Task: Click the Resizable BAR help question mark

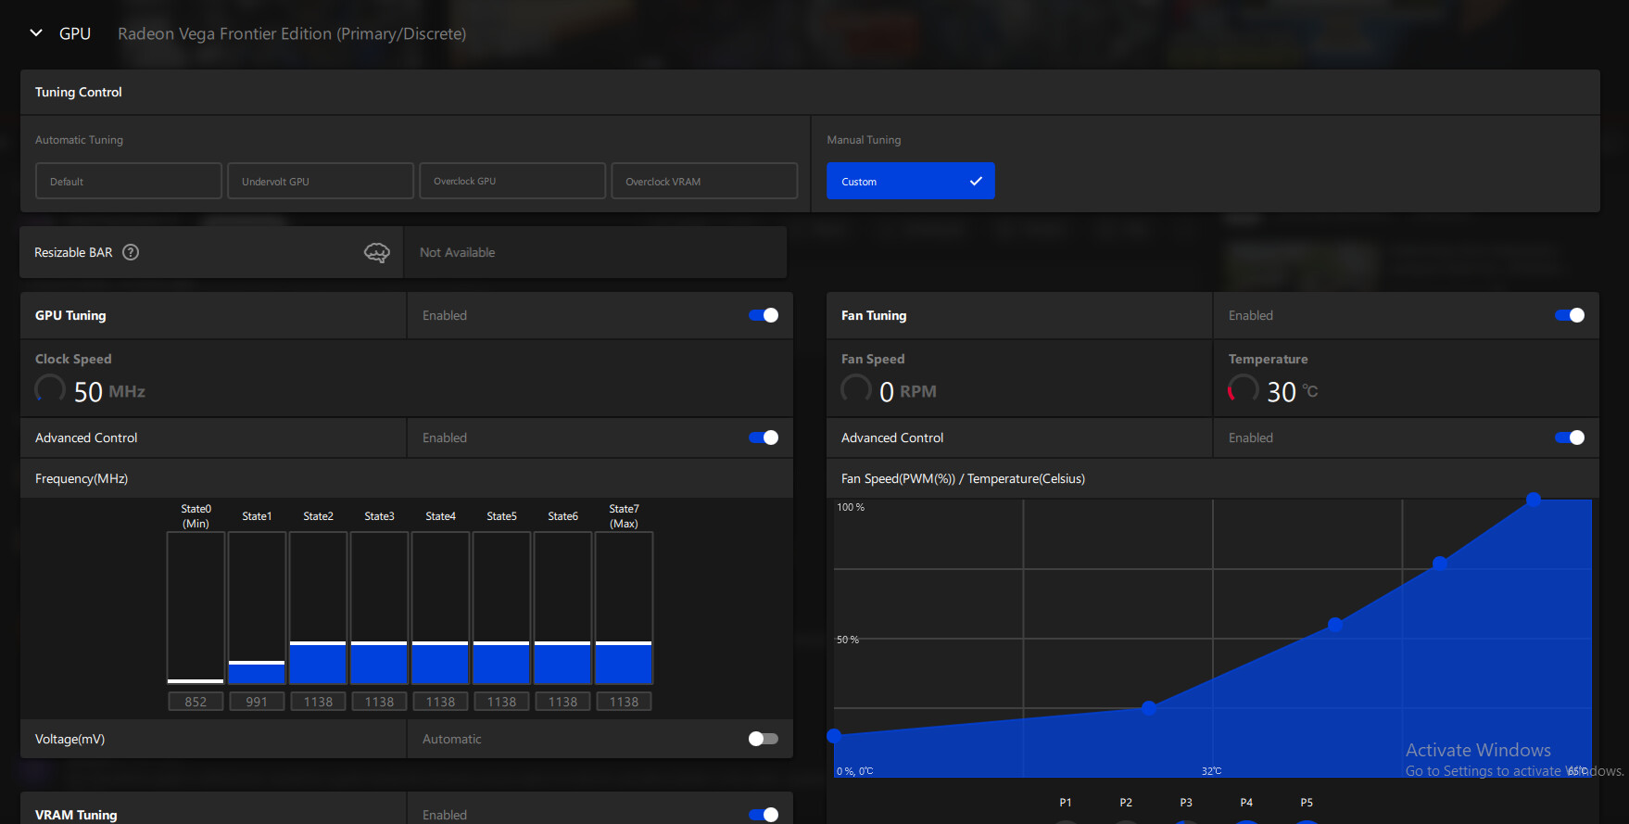Action: point(131,252)
